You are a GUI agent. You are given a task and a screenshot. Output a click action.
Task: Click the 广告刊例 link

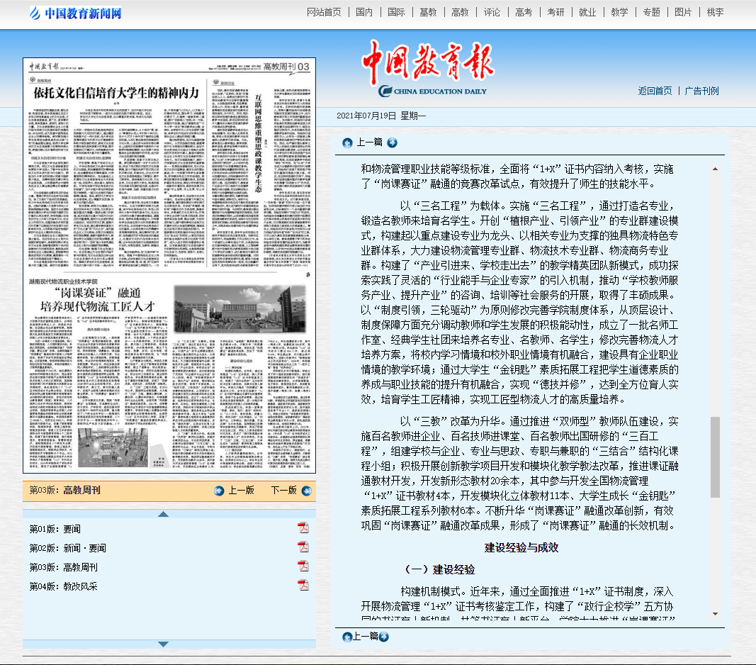[701, 91]
